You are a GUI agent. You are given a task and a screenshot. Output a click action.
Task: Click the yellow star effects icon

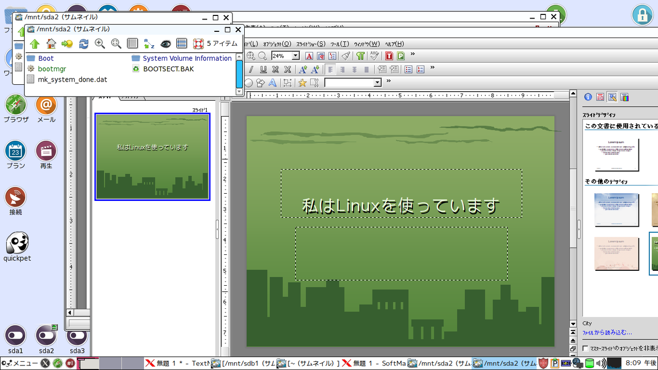[302, 83]
